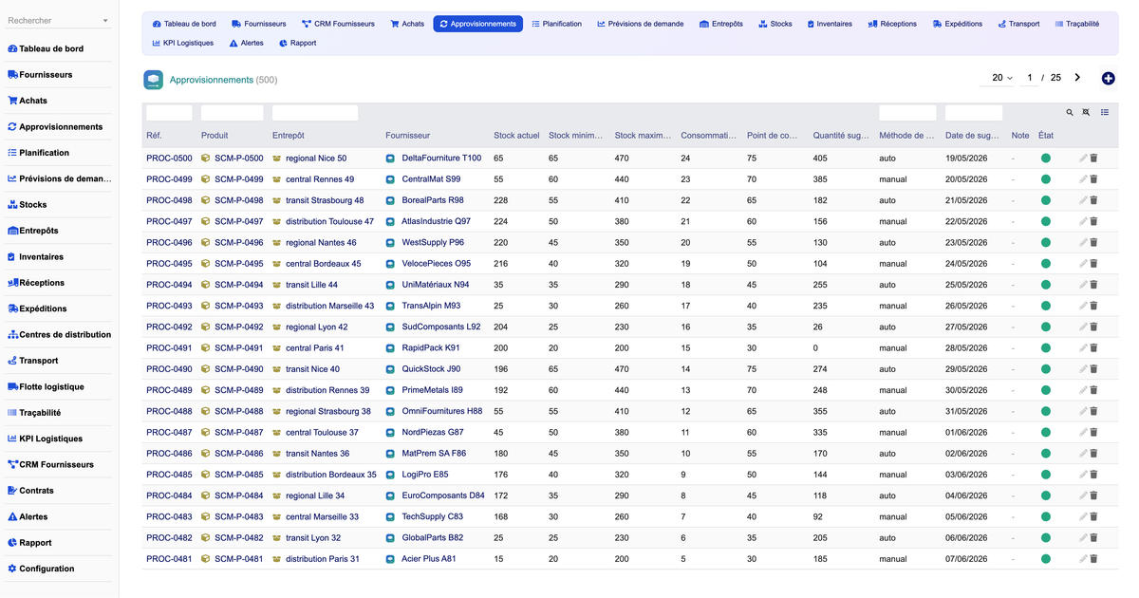Image resolution: width=1139 pixels, height=598 pixels.
Task: Sort by the Fournisseur column header
Action: pos(407,136)
